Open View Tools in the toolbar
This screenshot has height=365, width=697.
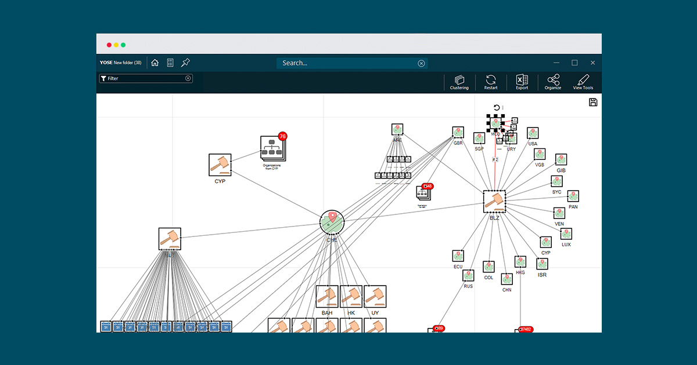pos(583,82)
